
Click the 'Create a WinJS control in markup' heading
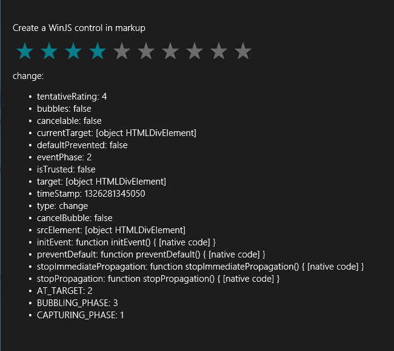(79, 28)
